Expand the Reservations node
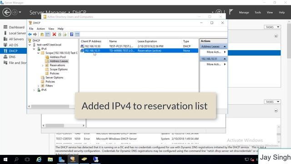Viewport: 291px width, 164px height. pyautogui.click(x=42, y=66)
